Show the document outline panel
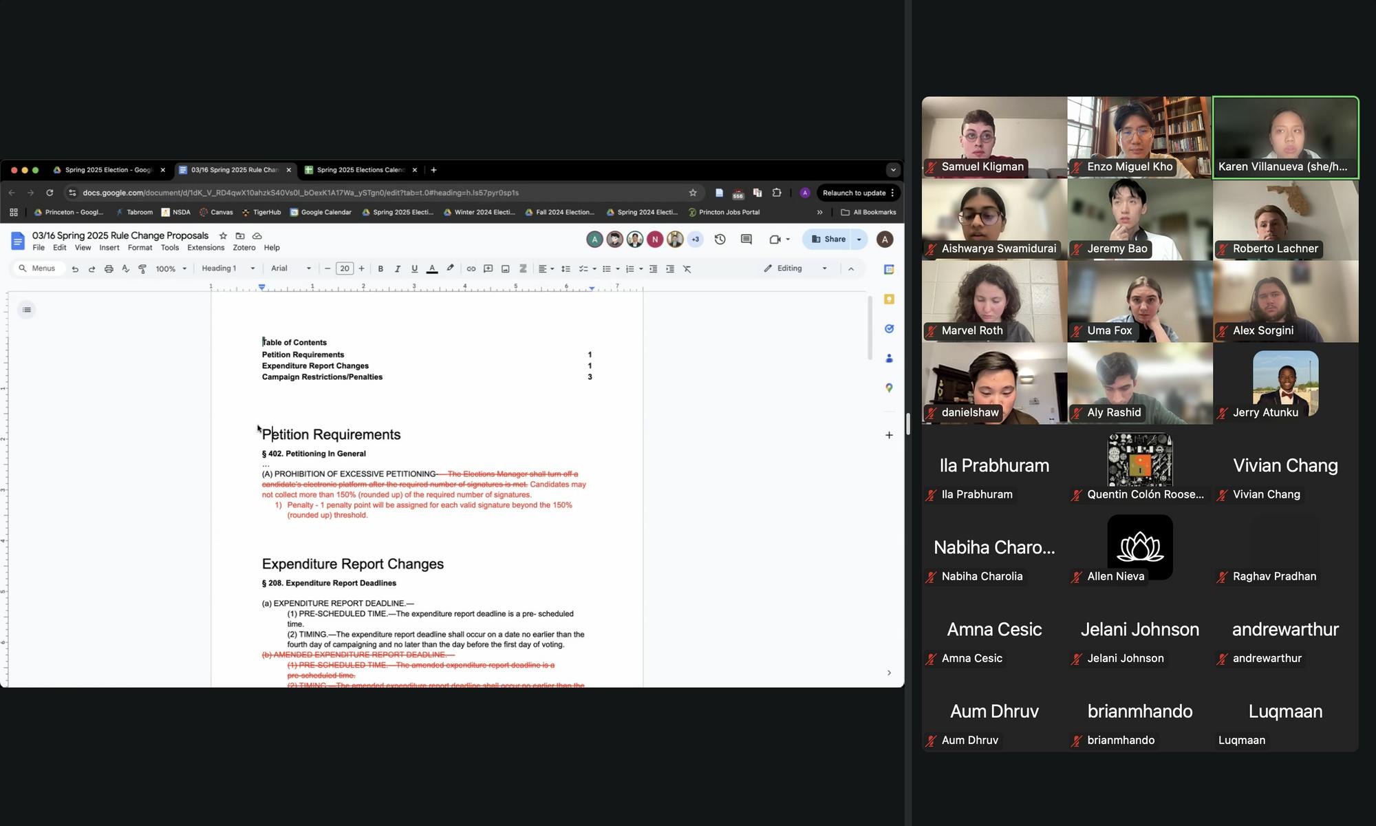Viewport: 1376px width, 826px height. coord(26,310)
